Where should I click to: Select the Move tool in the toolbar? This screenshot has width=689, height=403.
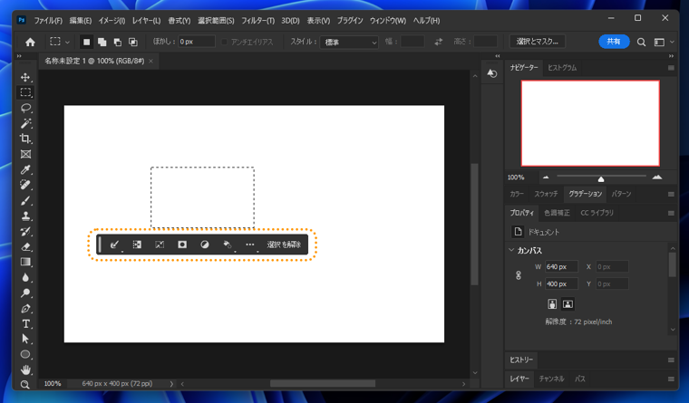point(25,78)
